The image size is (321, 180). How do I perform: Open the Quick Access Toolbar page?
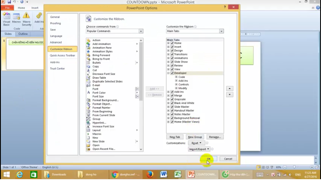click(x=62, y=56)
